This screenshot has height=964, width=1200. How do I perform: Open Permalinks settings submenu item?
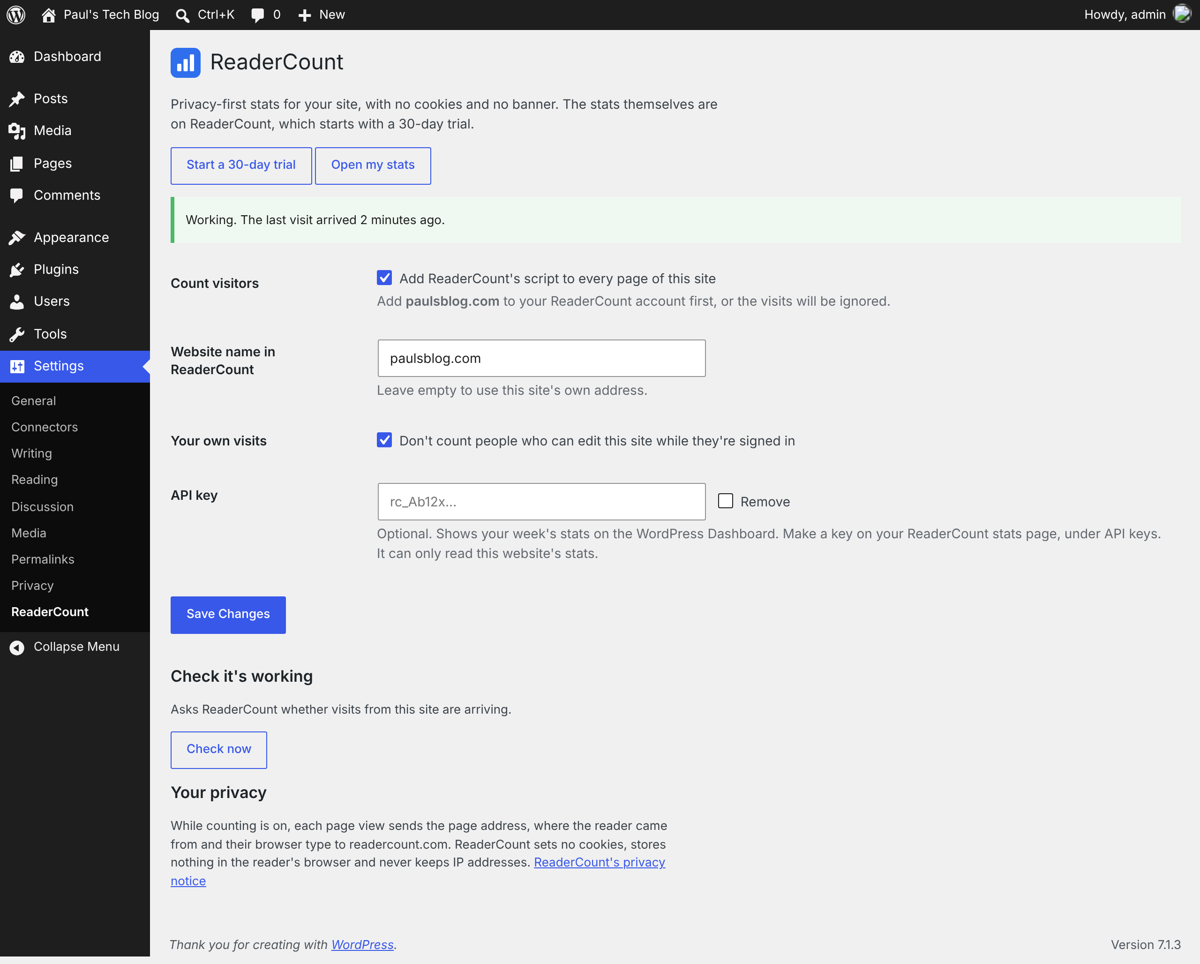coord(43,559)
